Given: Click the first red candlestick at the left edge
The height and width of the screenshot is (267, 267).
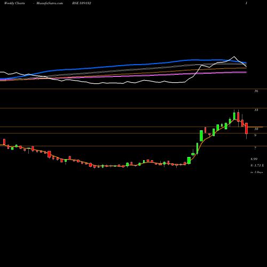Looking at the screenshot, I should pos(4,142).
